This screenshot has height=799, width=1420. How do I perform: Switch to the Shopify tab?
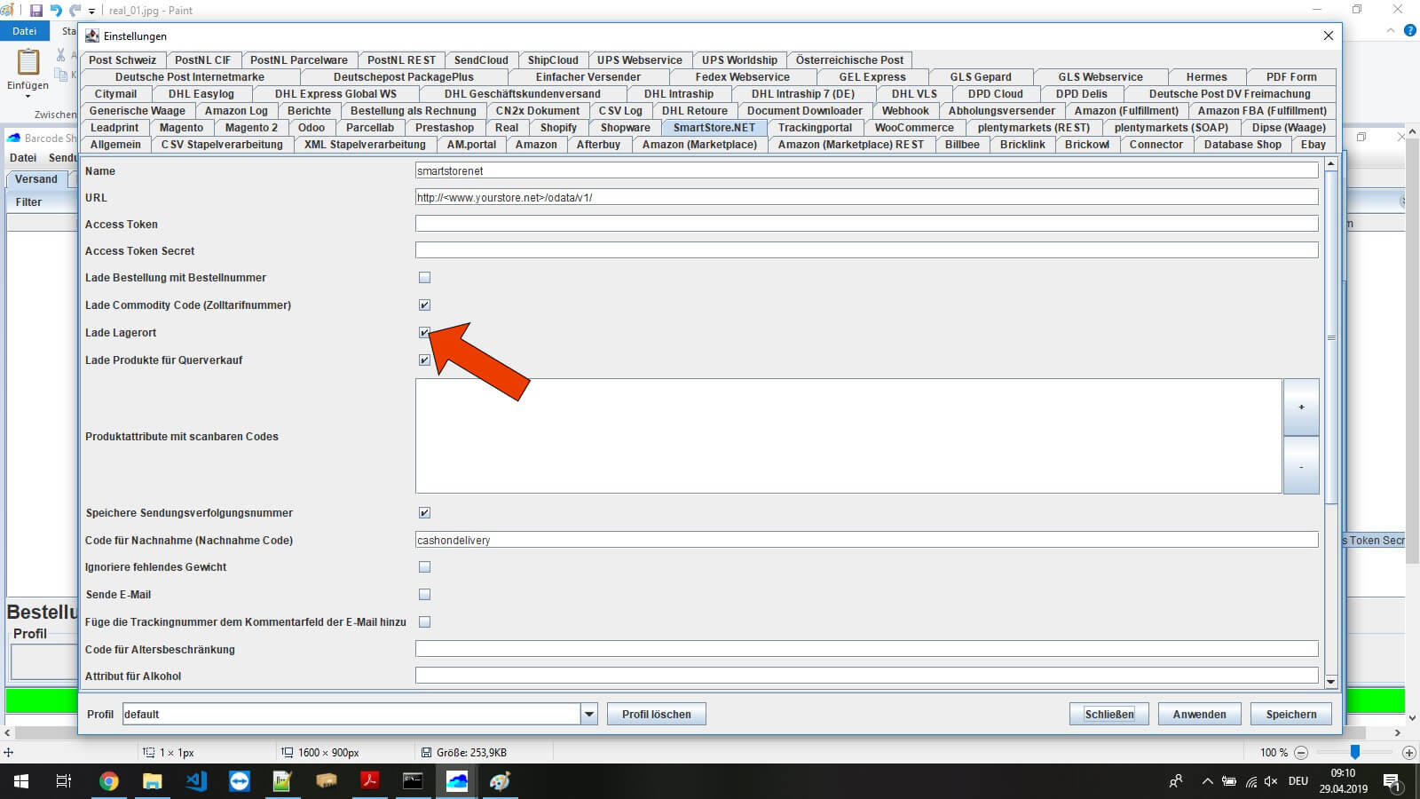(558, 128)
